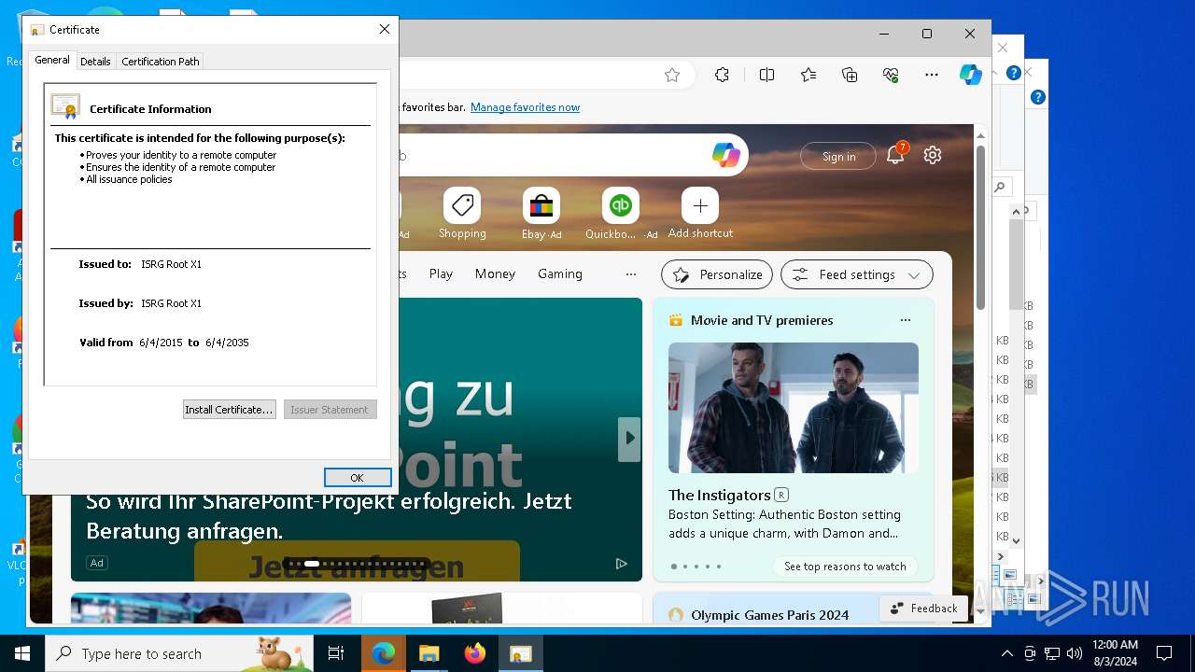Screen dimensions: 1195x672
Task: Open Browser essentials heart icon
Action: point(891,76)
